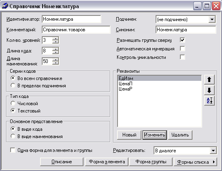Maximize the Справочник Номенклатура window
The height and width of the screenshot is (171, 222).
pyautogui.click(x=207, y=6)
